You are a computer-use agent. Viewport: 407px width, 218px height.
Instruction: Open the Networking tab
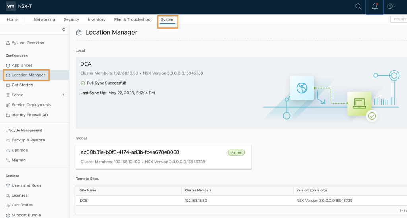(44, 19)
